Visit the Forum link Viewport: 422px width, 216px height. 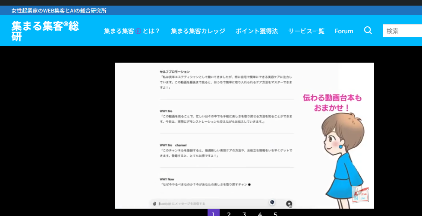344,31
